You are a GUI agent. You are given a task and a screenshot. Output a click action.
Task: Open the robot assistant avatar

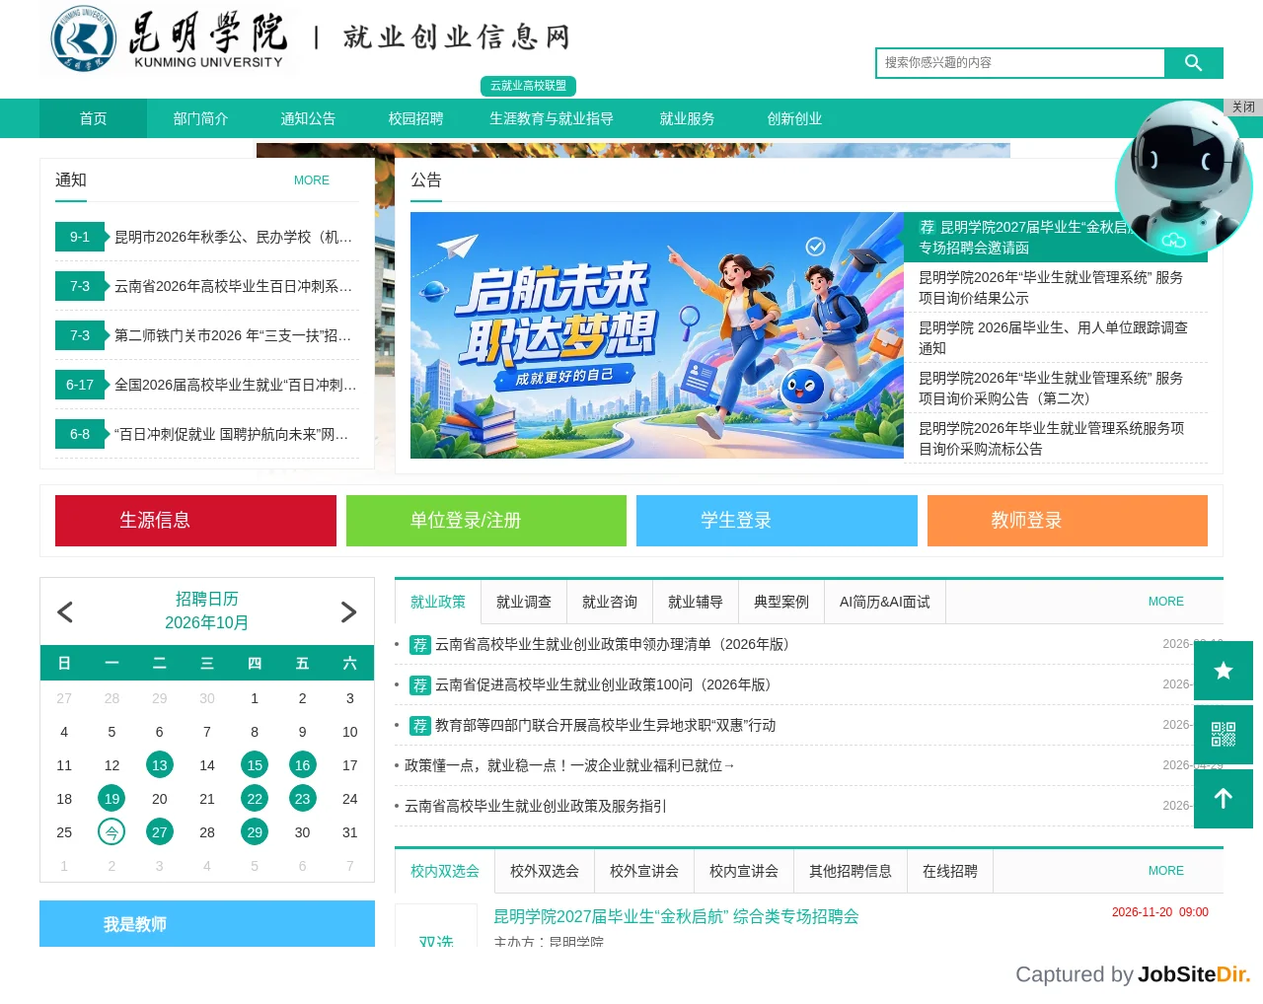click(1183, 178)
